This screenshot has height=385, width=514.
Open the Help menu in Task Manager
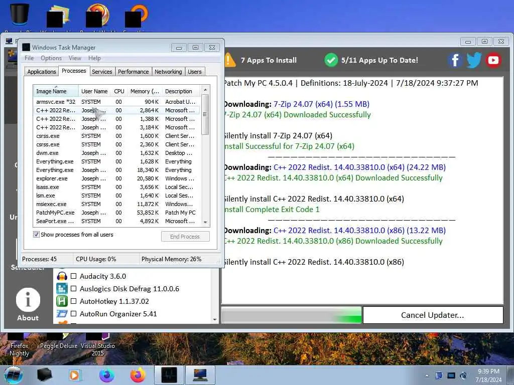point(94,58)
